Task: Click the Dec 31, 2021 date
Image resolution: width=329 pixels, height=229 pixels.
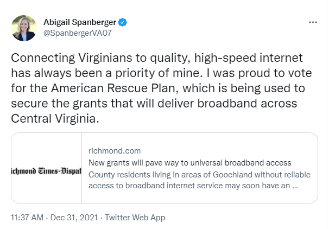Action: click(x=73, y=218)
